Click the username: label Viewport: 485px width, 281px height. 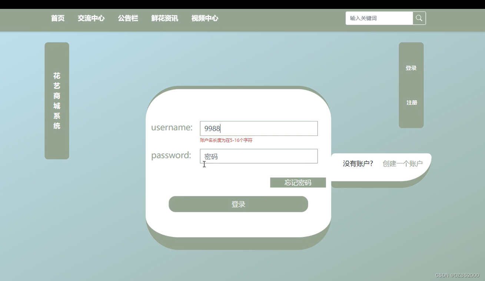[172, 127]
